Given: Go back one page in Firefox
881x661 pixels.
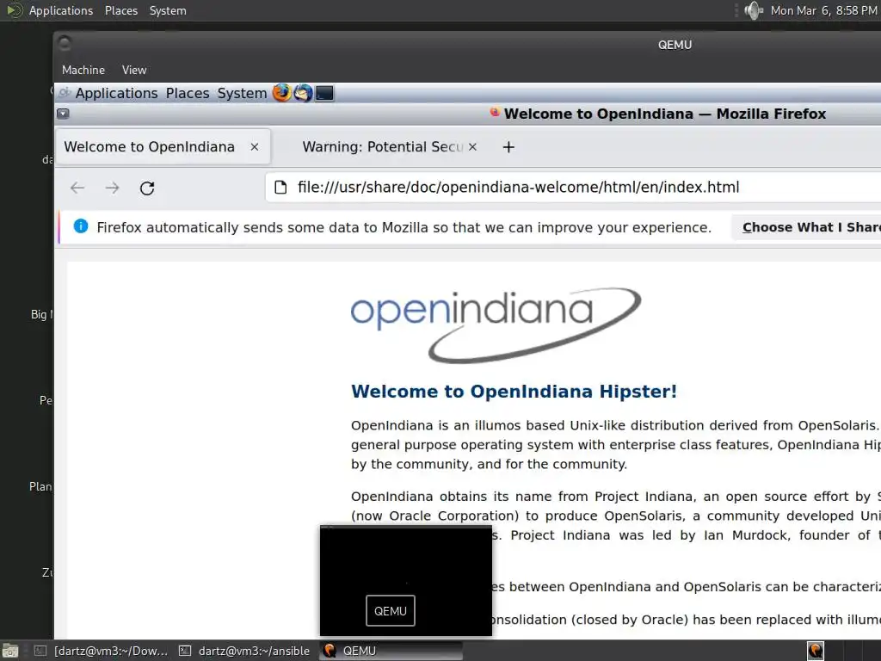Looking at the screenshot, I should click(77, 188).
